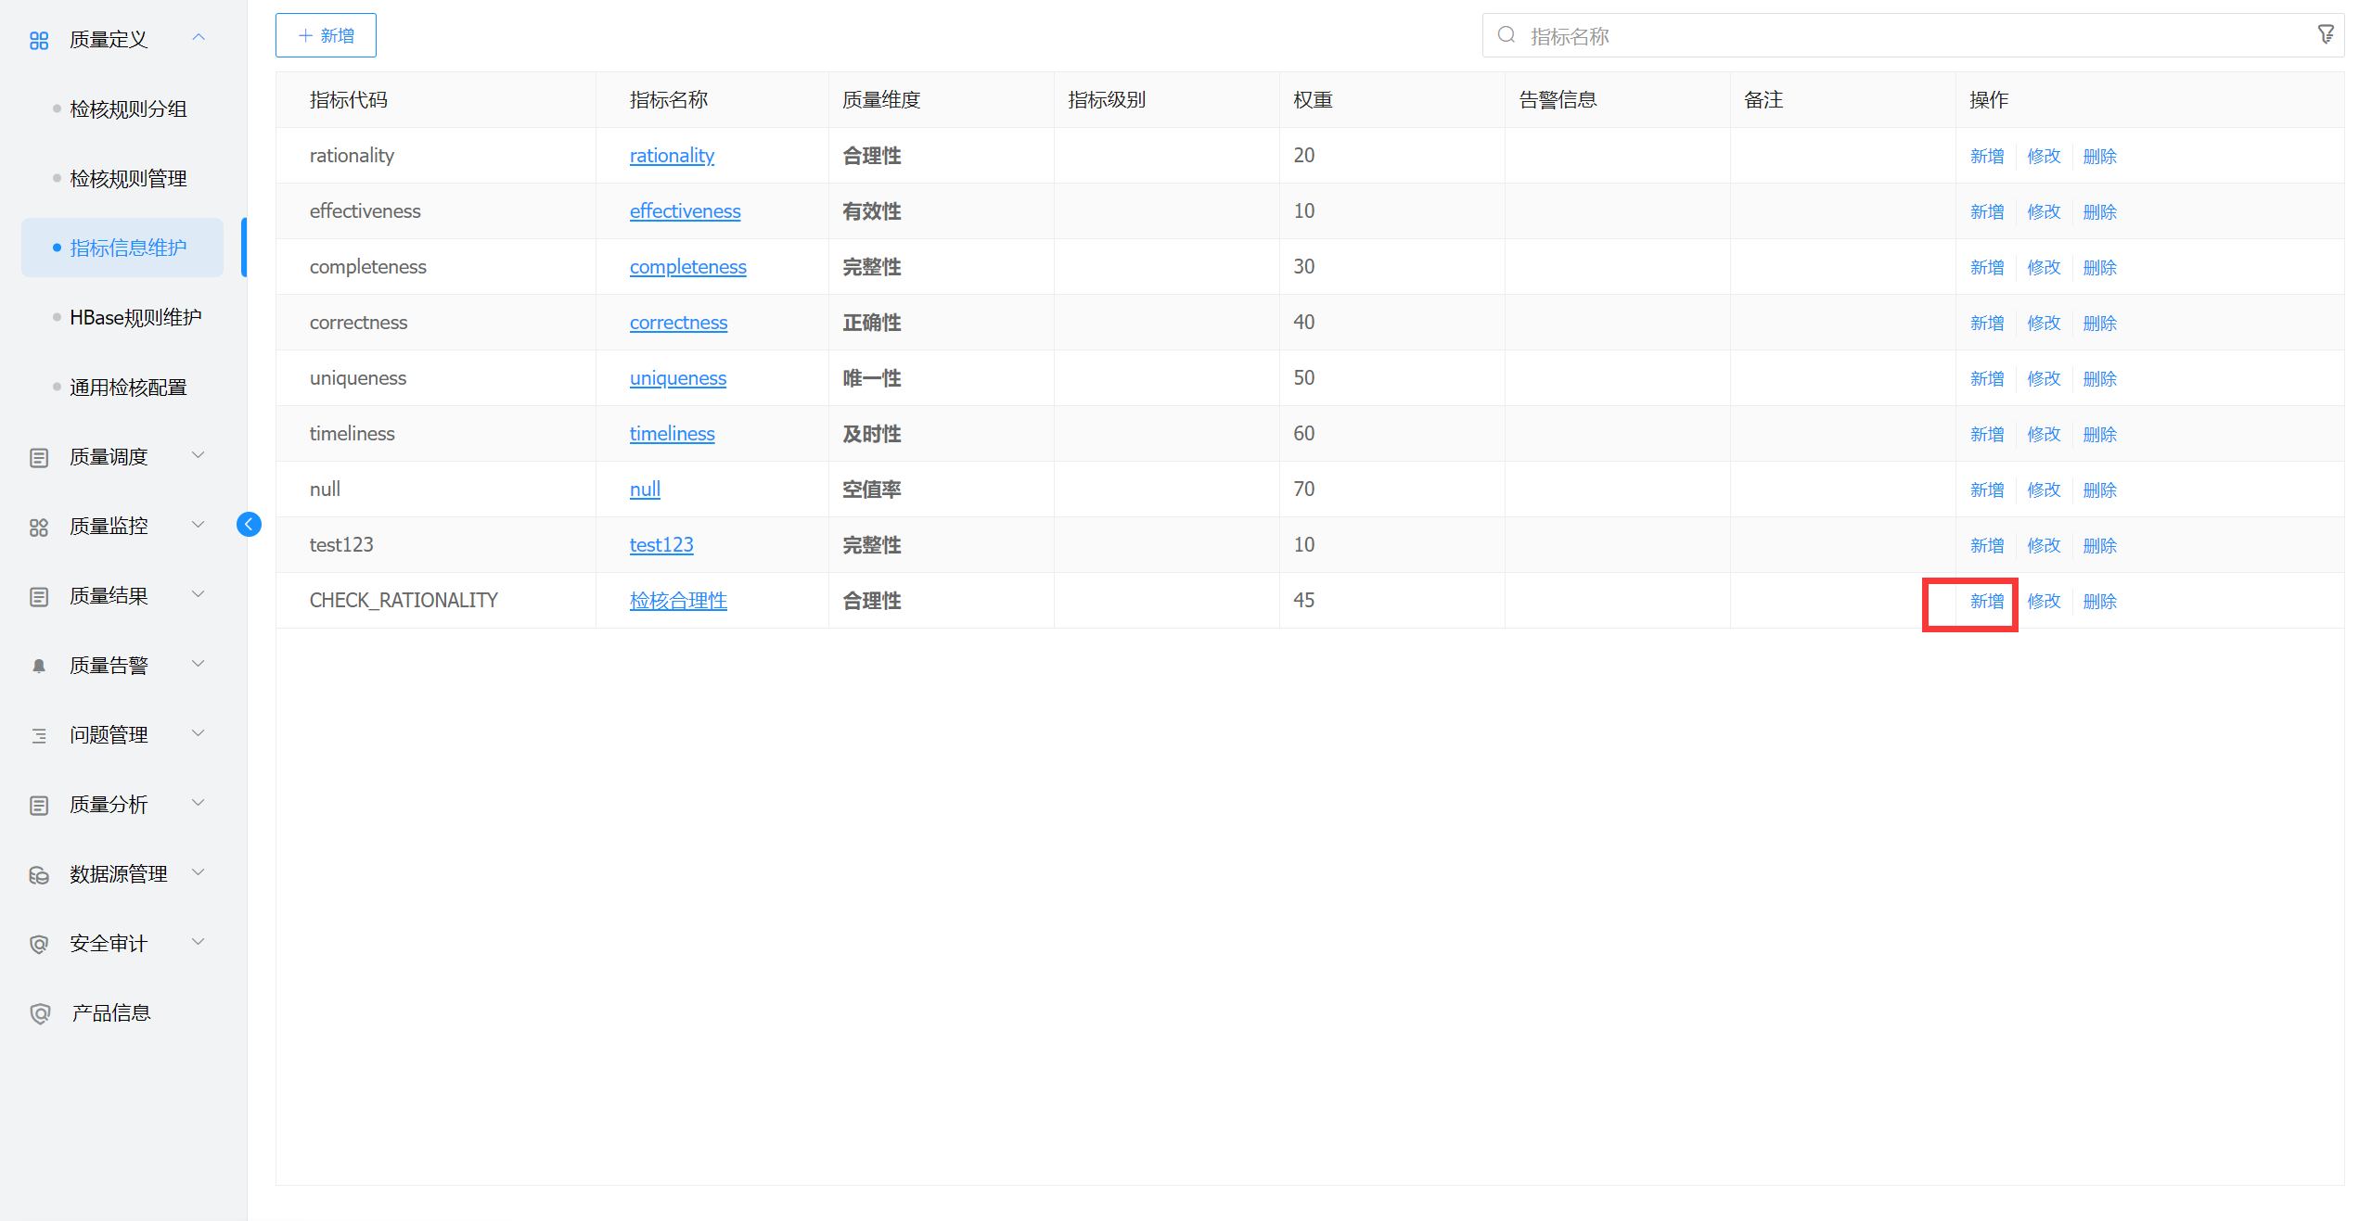Click the top 新增 button
Screen dimensions: 2372x1221
point(326,35)
